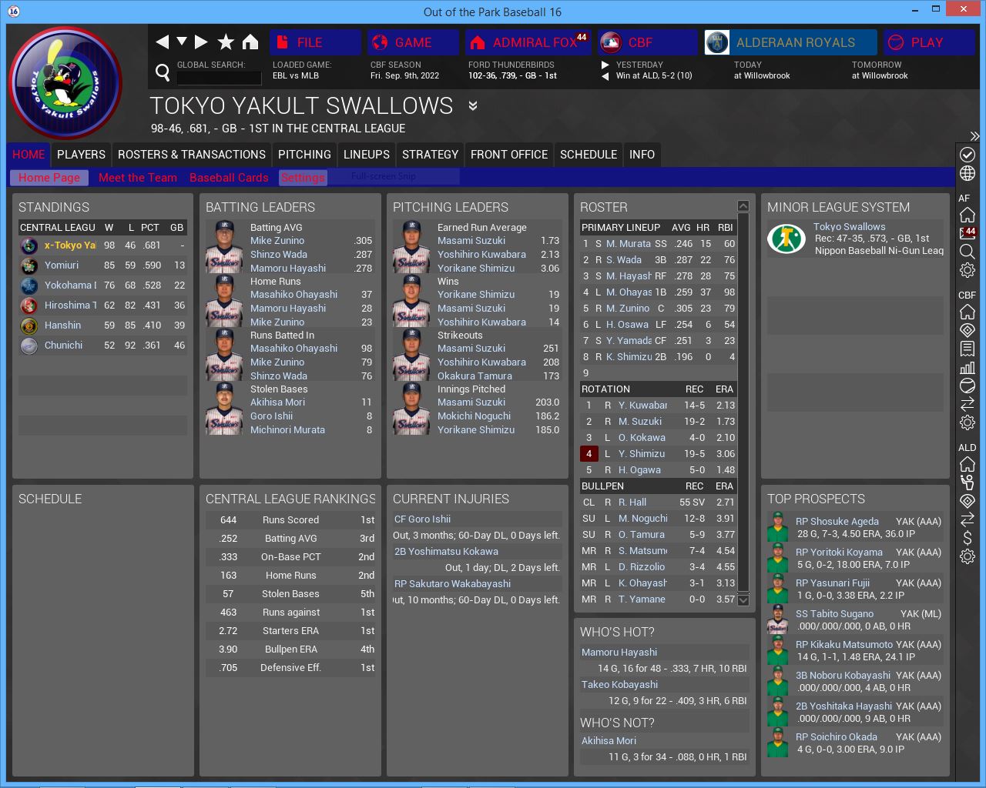Open the CBF section transactions arrows icon

968,404
